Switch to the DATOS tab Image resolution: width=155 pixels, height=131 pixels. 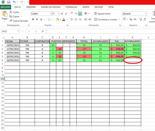pyautogui.click(x=86, y=7)
